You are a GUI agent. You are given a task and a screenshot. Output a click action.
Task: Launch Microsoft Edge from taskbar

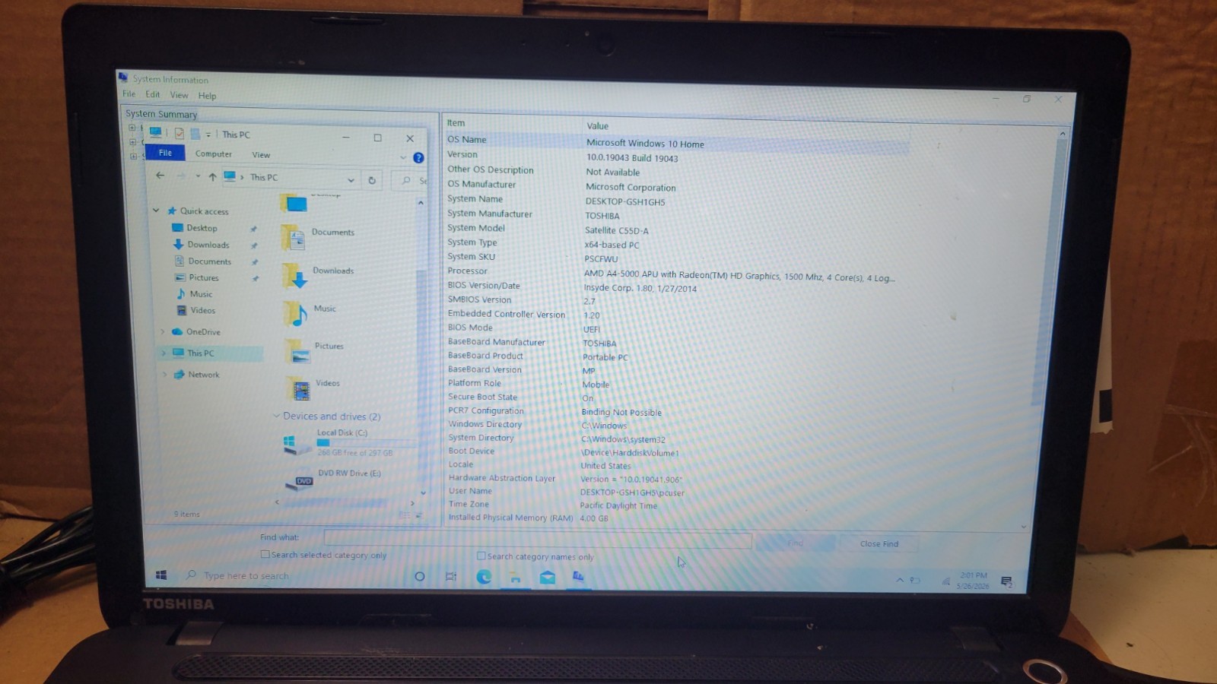pyautogui.click(x=483, y=577)
